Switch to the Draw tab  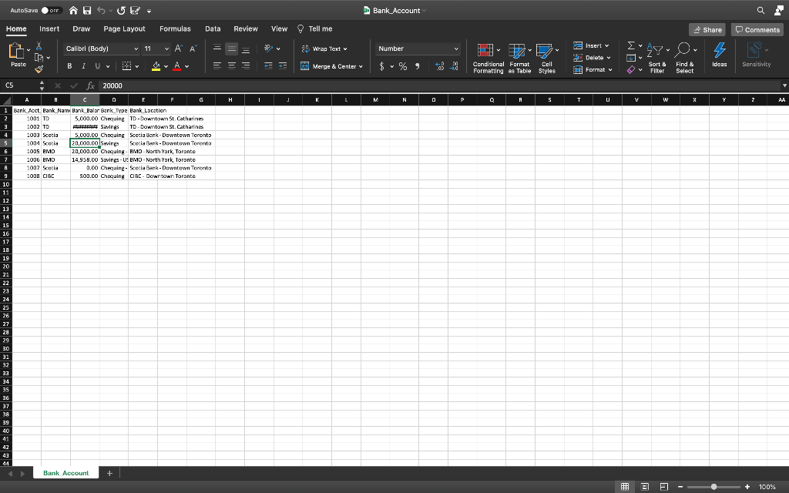point(82,29)
